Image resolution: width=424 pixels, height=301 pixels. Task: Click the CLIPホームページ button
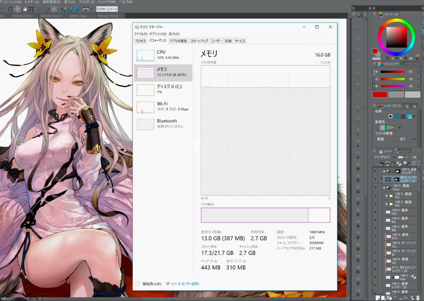(x=107, y=9)
